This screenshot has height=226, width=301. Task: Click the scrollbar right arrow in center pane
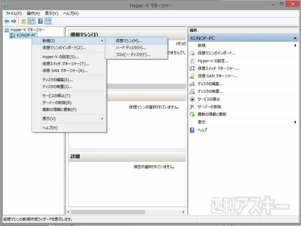pos(183,212)
